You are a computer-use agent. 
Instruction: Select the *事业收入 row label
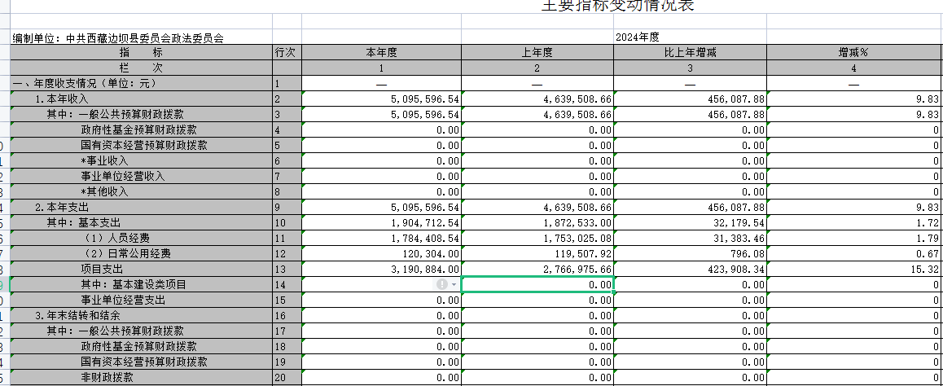tap(142, 160)
